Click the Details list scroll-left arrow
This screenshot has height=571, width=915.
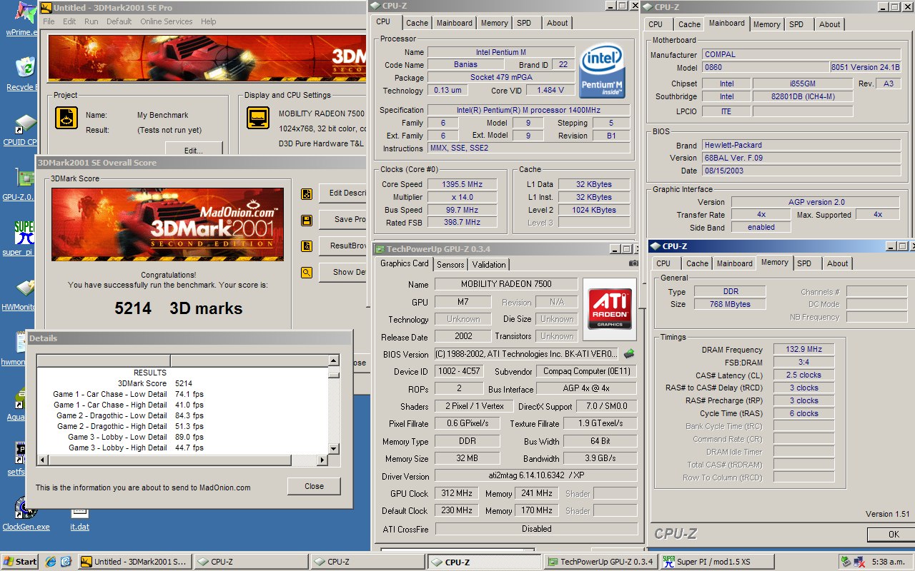42,460
